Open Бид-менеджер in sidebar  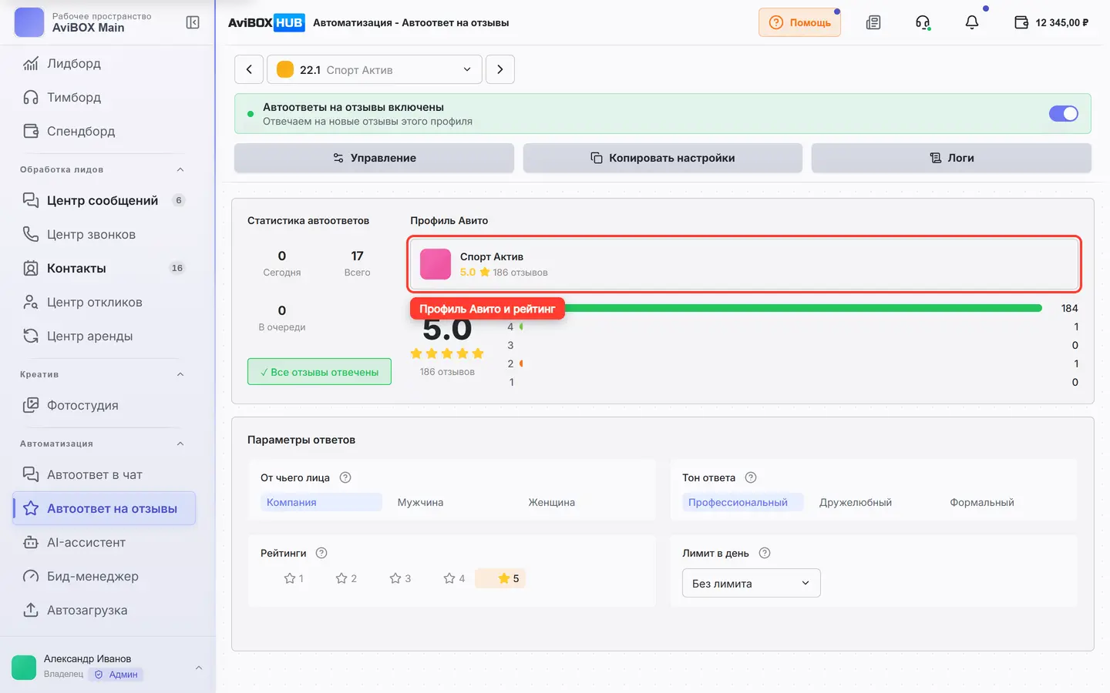[104, 576]
